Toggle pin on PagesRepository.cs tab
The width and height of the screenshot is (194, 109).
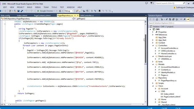(75, 15)
